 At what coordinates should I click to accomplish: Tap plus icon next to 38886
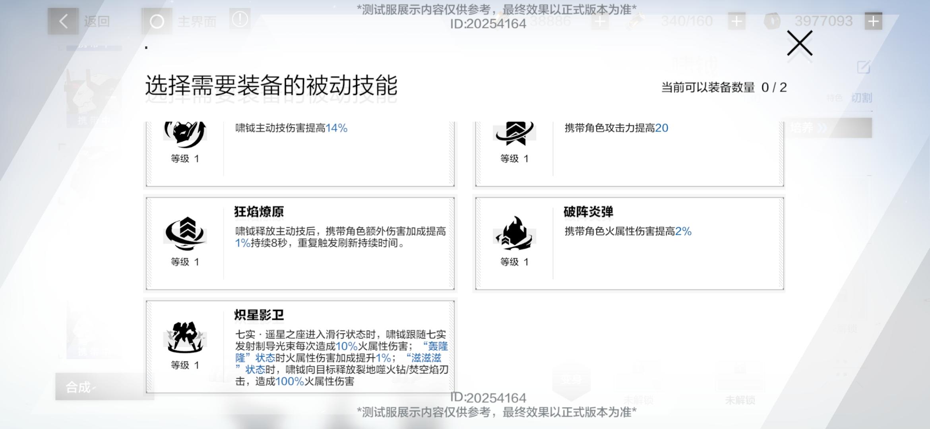click(600, 21)
